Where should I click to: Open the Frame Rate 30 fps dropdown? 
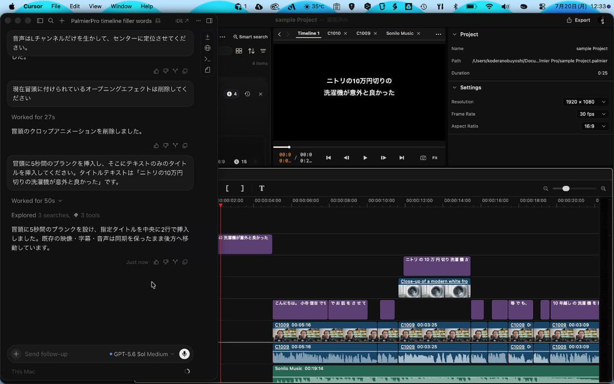pos(594,114)
